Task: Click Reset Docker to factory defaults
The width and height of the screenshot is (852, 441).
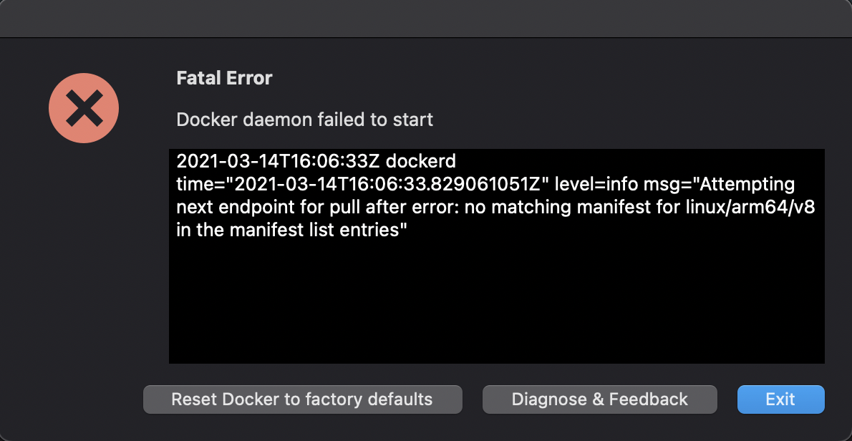Action: point(302,399)
